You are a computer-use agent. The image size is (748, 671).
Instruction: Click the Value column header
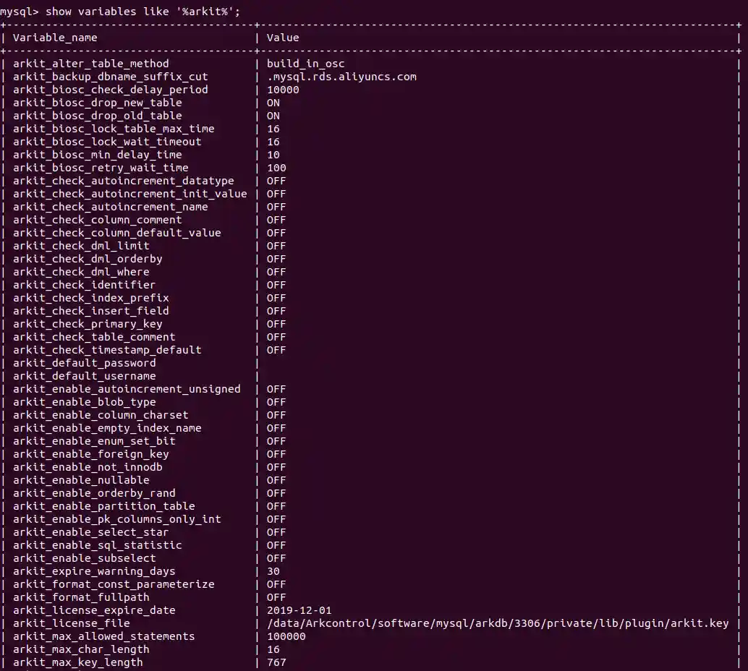tap(282, 38)
